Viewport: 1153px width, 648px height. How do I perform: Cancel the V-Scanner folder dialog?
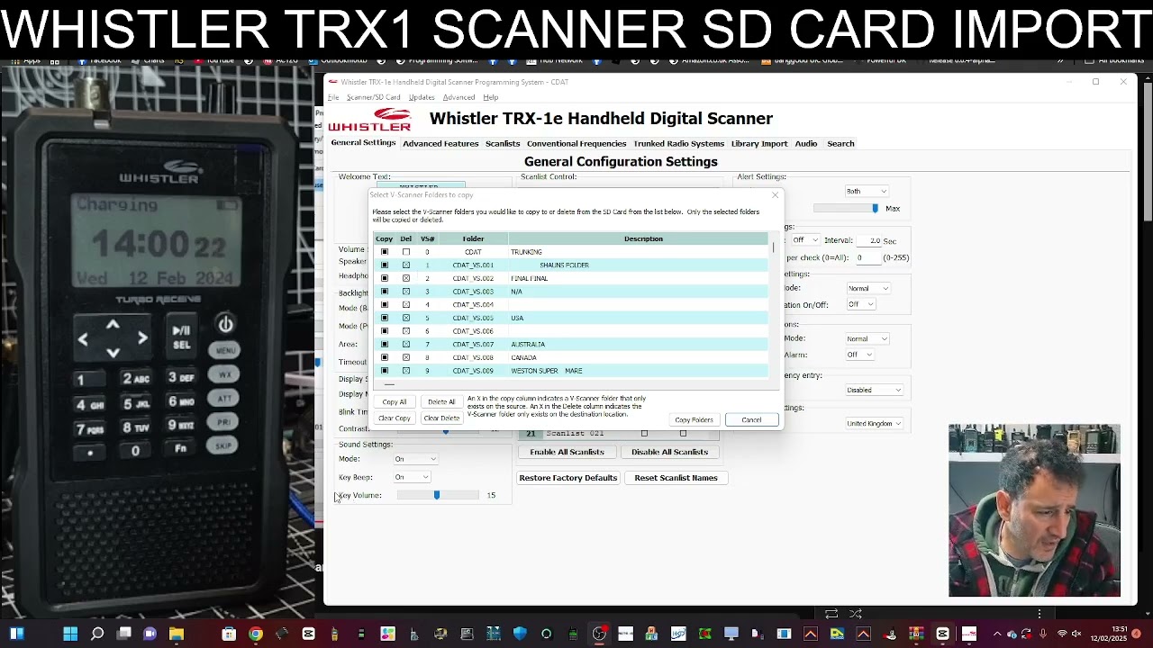pos(751,419)
